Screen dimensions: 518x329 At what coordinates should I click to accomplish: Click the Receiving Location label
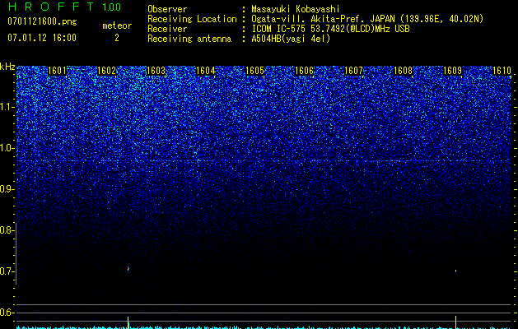(x=192, y=19)
